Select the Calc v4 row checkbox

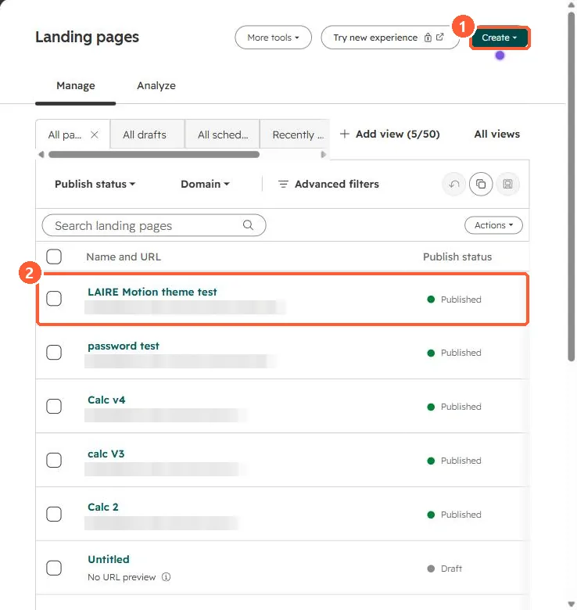54,406
